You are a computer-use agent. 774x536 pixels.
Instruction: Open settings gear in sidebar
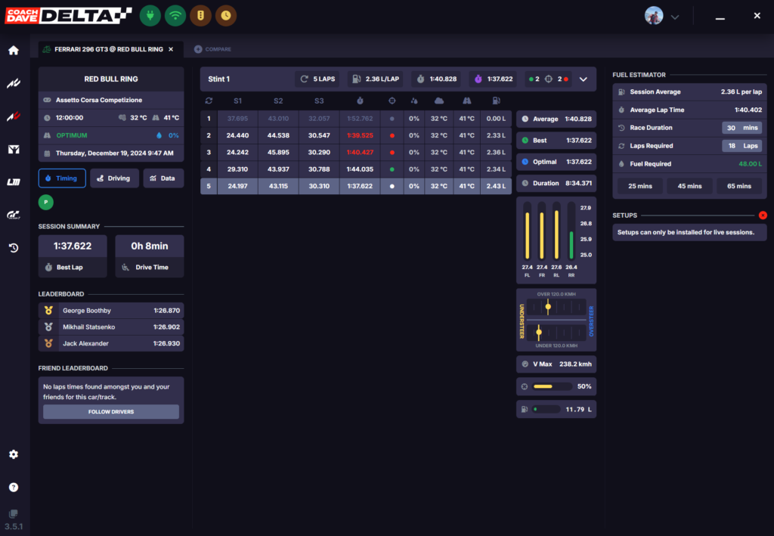coord(13,454)
